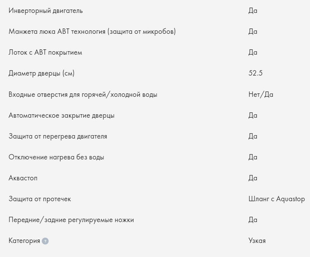The image size is (310, 257).
Task: Click the Да value for Аквастоп
Action: point(253,178)
